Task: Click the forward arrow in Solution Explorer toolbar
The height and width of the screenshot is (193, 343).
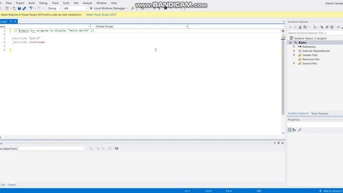Action: tap(295, 27)
